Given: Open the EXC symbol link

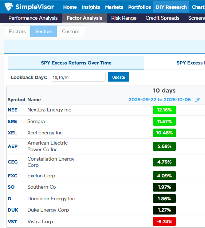Looking at the screenshot, I should tap(12, 176).
